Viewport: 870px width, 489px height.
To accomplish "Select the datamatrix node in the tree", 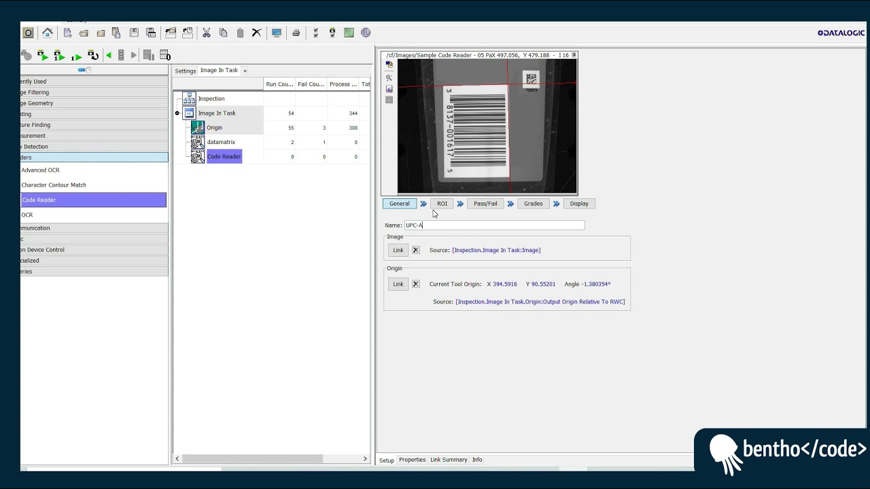I will pos(221,142).
